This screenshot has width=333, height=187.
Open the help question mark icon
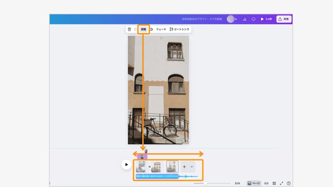tap(288, 183)
